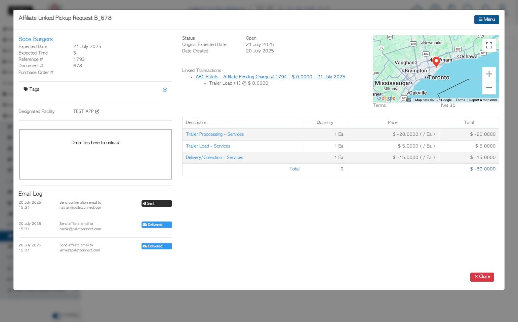
Task: Open Trailer Proccessing - Services item
Action: 215,134
